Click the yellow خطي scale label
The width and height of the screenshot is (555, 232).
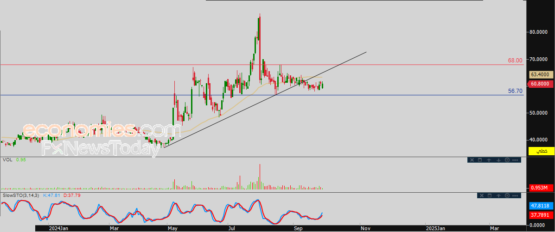tap(542, 151)
